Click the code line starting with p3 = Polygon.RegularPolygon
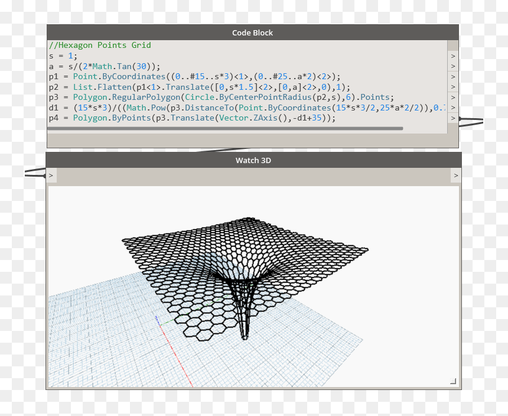508x416 pixels. (222, 97)
